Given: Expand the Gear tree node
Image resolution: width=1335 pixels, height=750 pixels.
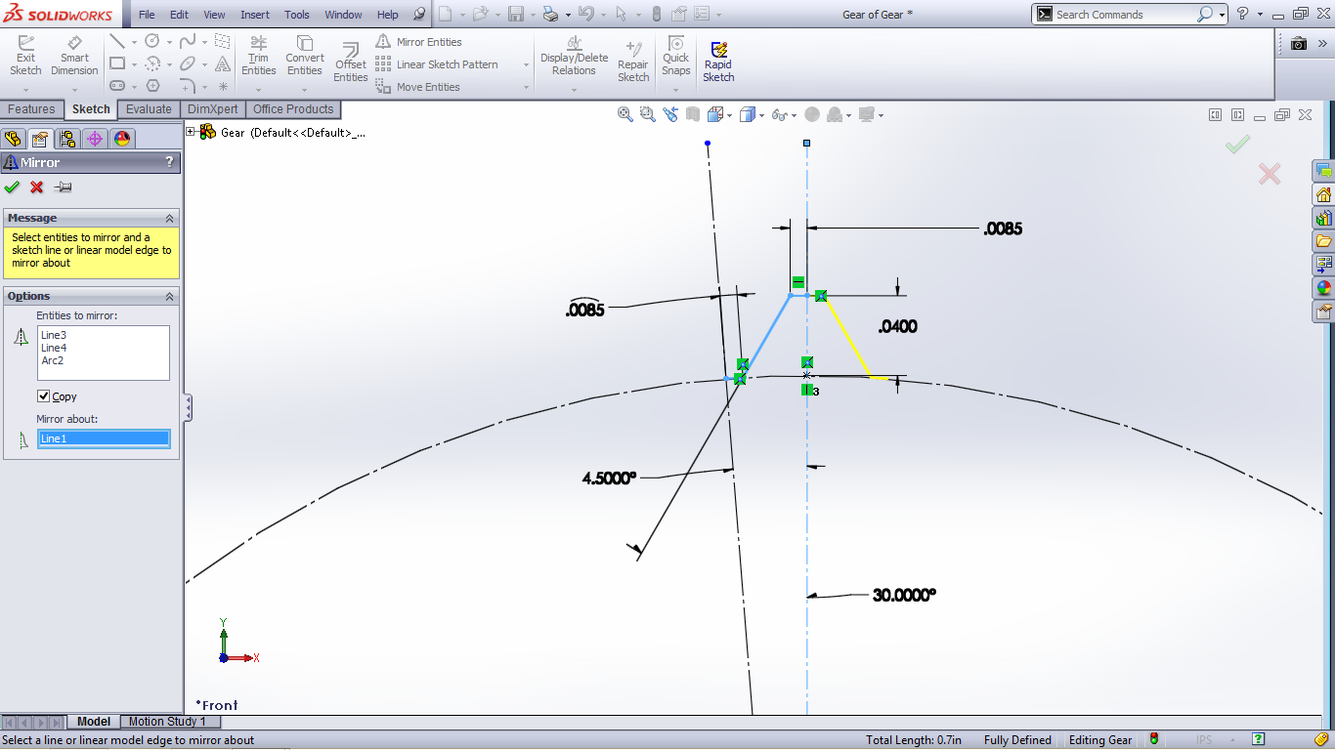Looking at the screenshot, I should [192, 132].
